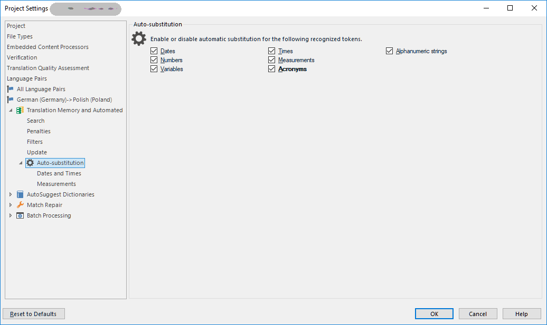Uncheck the Dates checkbox
Image resolution: width=547 pixels, height=325 pixels.
154,51
